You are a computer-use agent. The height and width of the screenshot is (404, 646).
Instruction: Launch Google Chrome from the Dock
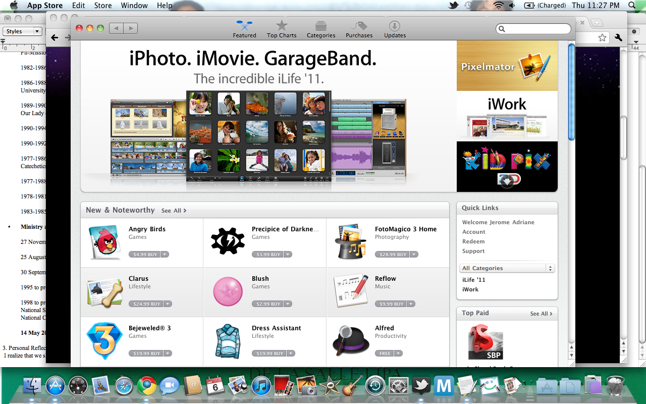point(147,386)
